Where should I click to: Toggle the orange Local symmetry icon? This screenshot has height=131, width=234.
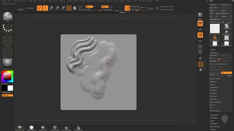[200, 35]
